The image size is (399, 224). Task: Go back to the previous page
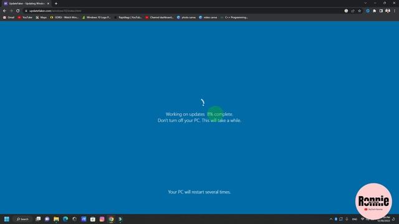click(4, 11)
